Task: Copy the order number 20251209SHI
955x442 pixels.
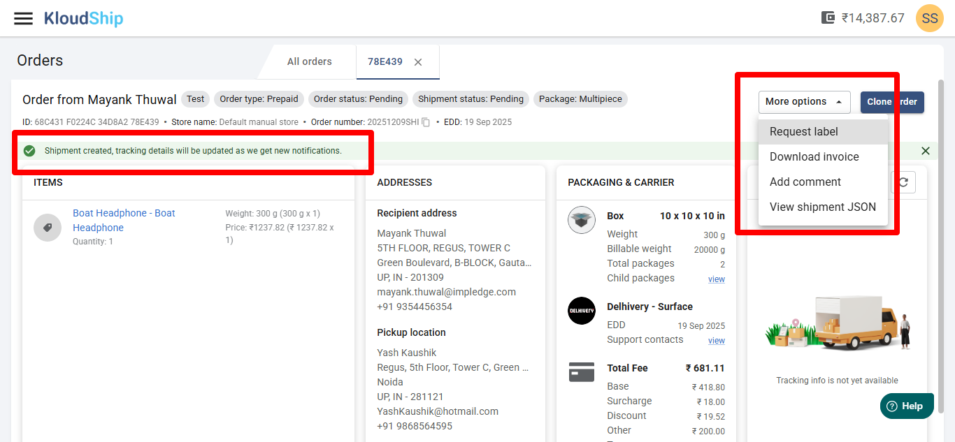Action: pos(426,122)
